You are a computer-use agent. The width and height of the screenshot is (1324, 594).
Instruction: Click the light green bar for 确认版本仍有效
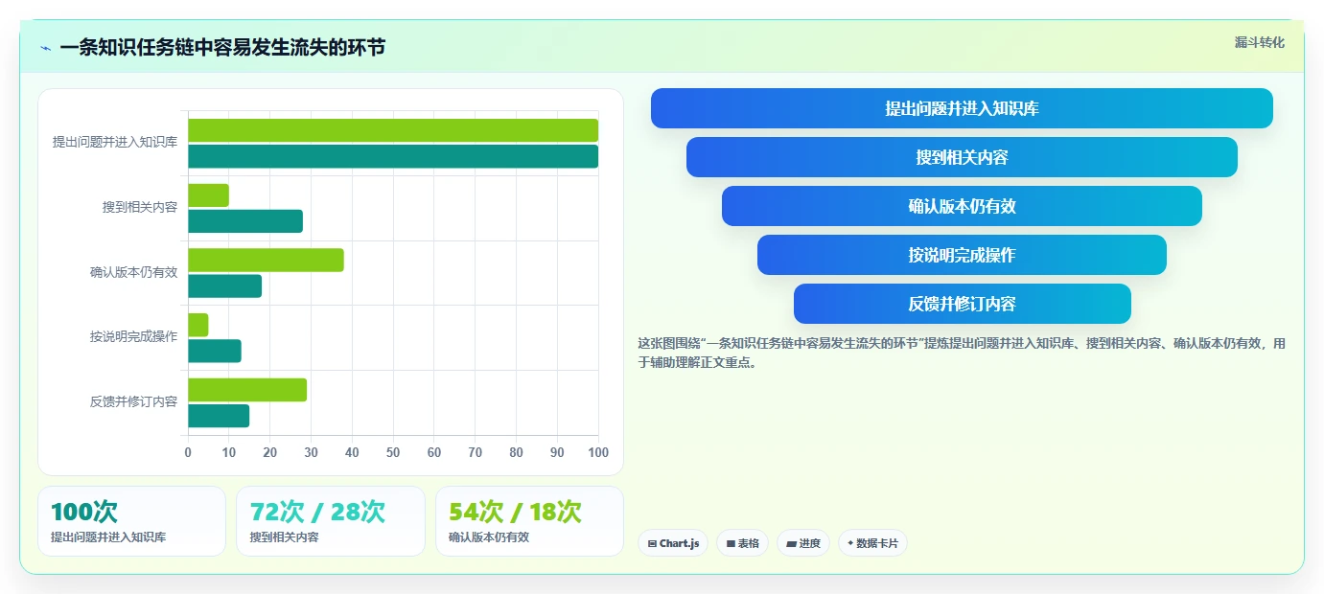266,260
